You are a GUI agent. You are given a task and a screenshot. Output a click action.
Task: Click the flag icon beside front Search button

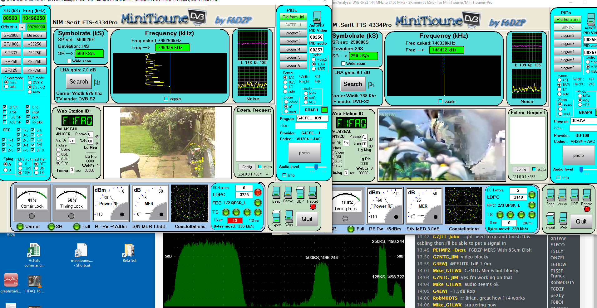tap(97, 82)
